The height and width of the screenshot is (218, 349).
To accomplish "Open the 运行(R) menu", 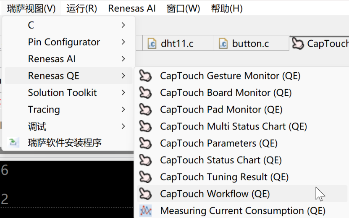I will tap(81, 8).
